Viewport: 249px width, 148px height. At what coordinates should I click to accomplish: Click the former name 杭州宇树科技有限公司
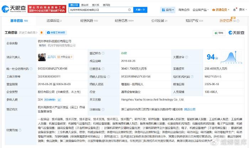[x=62, y=45]
